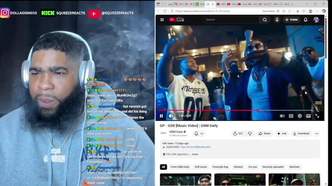This screenshot has width=332, height=186.
Task: Start voice search with the microphone icon
Action: tap(277, 20)
